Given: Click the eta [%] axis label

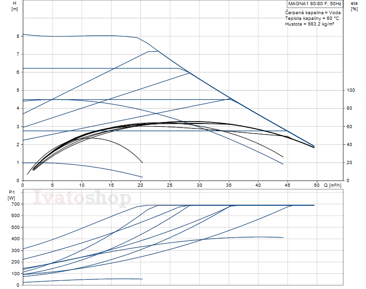Looking at the screenshot, I should (x=354, y=6).
